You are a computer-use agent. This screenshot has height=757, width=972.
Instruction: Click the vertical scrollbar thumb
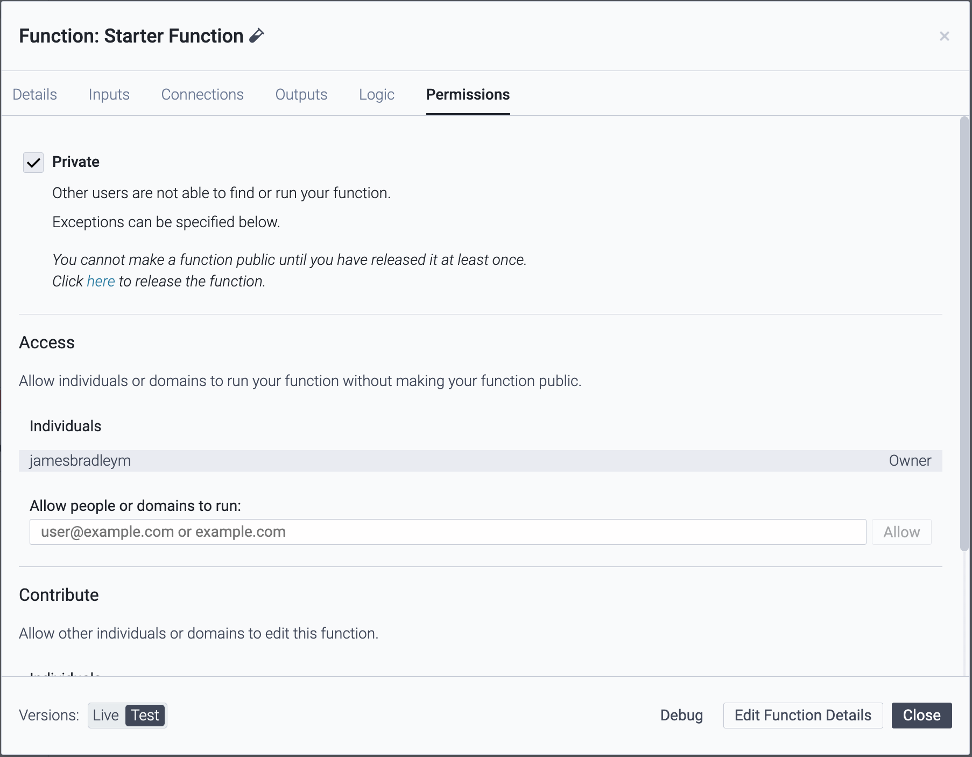(964, 334)
